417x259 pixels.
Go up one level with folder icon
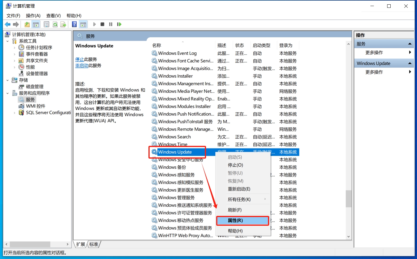(27, 24)
